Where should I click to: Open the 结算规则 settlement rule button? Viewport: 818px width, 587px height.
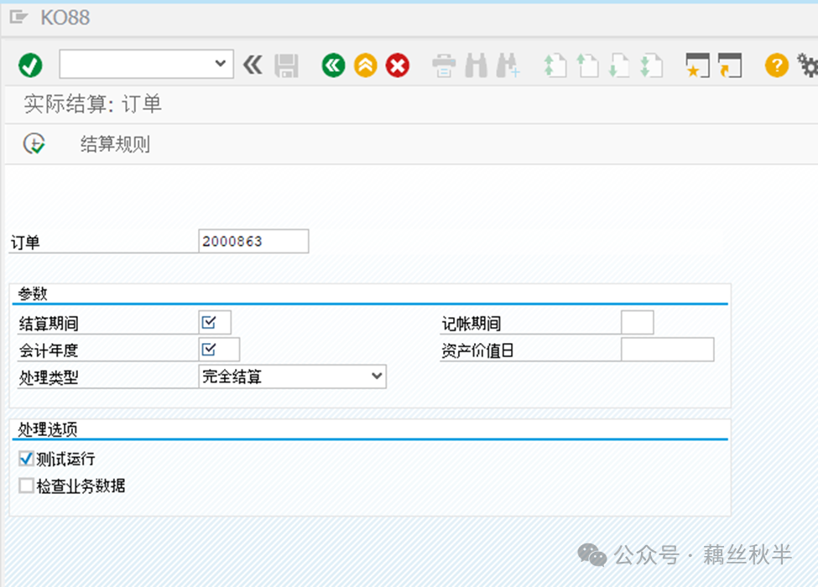tap(115, 144)
